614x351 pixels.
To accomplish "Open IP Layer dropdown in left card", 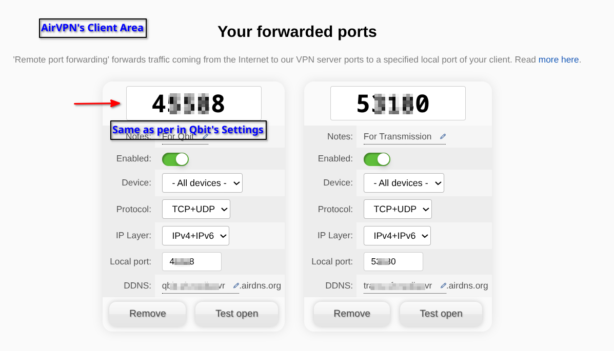I will click(195, 236).
